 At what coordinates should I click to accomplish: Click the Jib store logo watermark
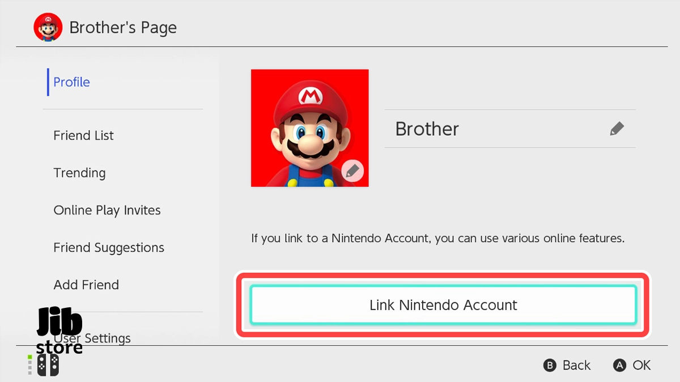point(59,331)
